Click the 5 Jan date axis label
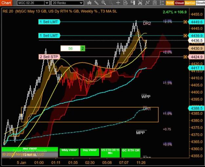205x167 pixels. tap(21, 162)
